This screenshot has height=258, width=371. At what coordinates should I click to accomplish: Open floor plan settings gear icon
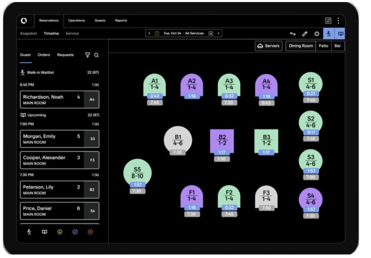[x=317, y=34]
